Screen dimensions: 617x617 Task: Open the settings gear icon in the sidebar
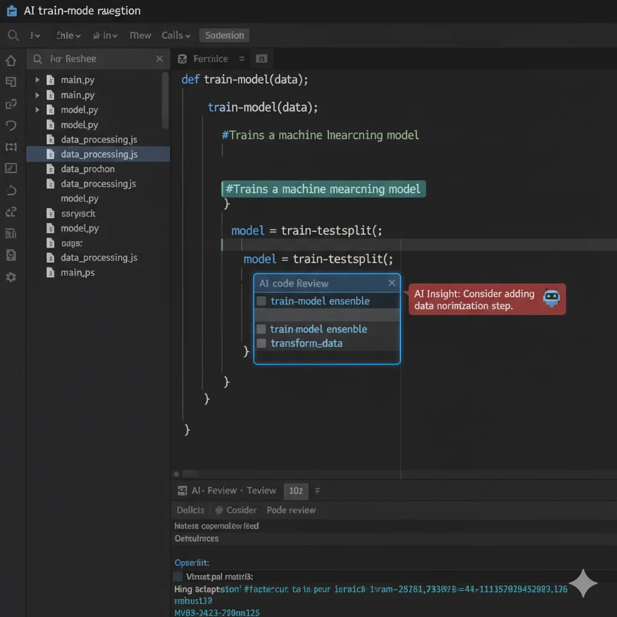11,277
